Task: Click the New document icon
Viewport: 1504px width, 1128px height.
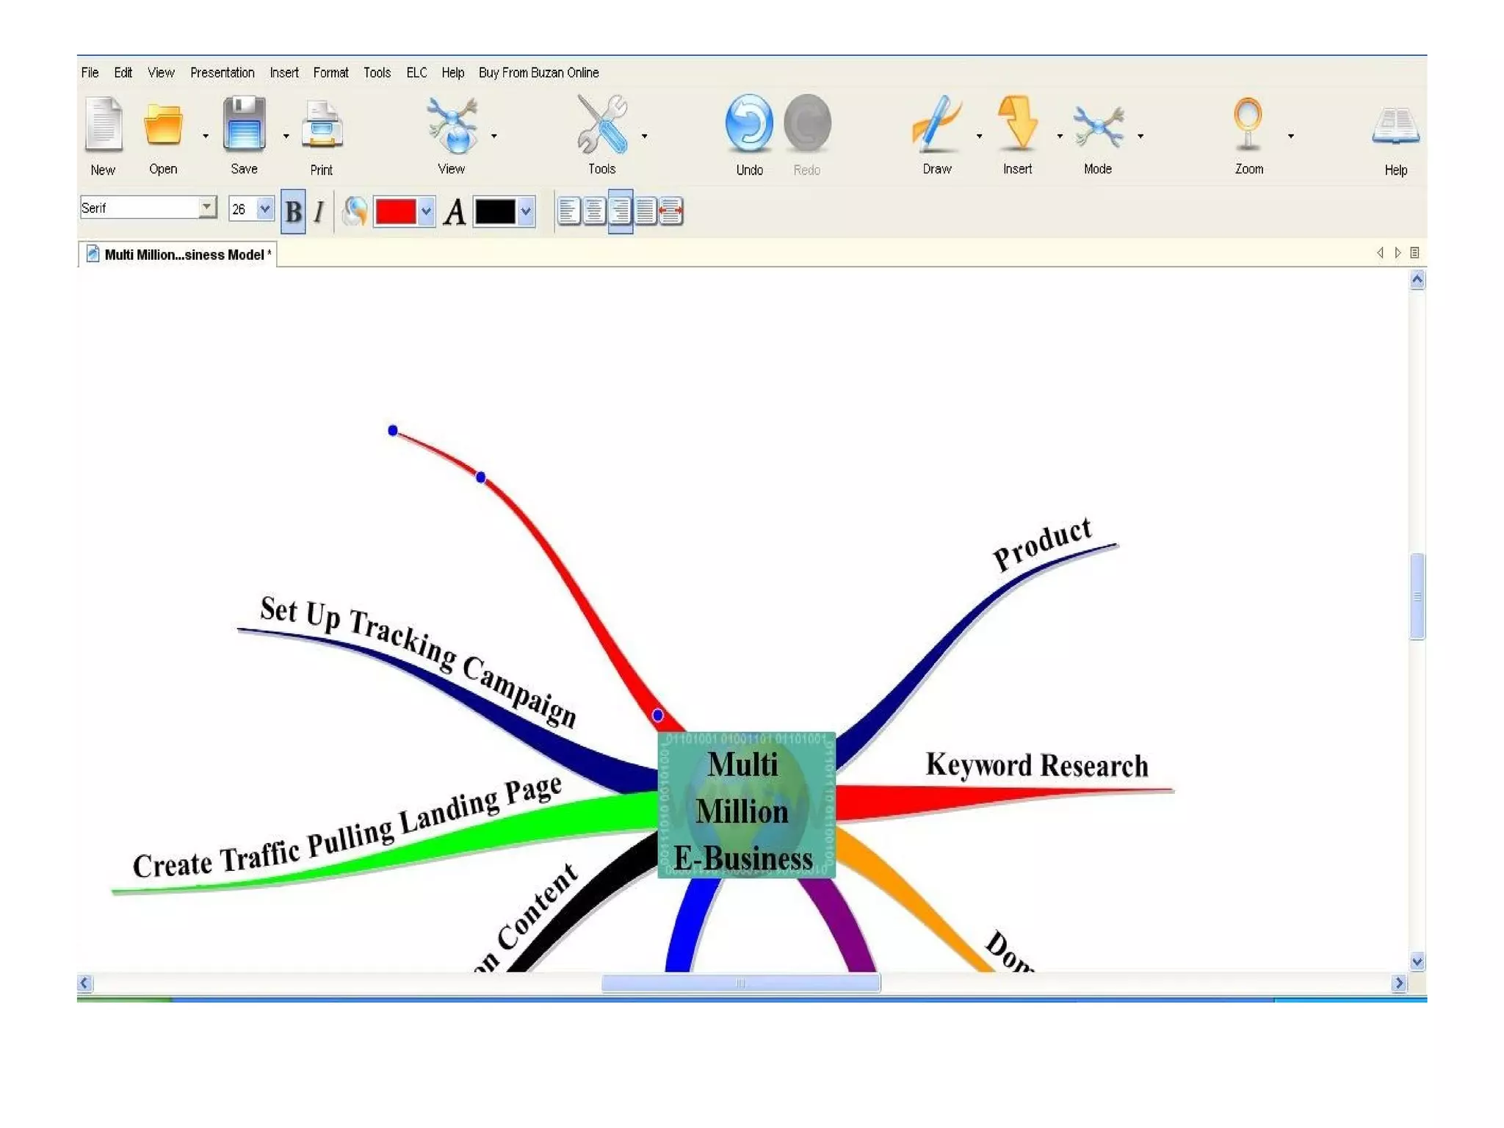Action: [x=104, y=125]
